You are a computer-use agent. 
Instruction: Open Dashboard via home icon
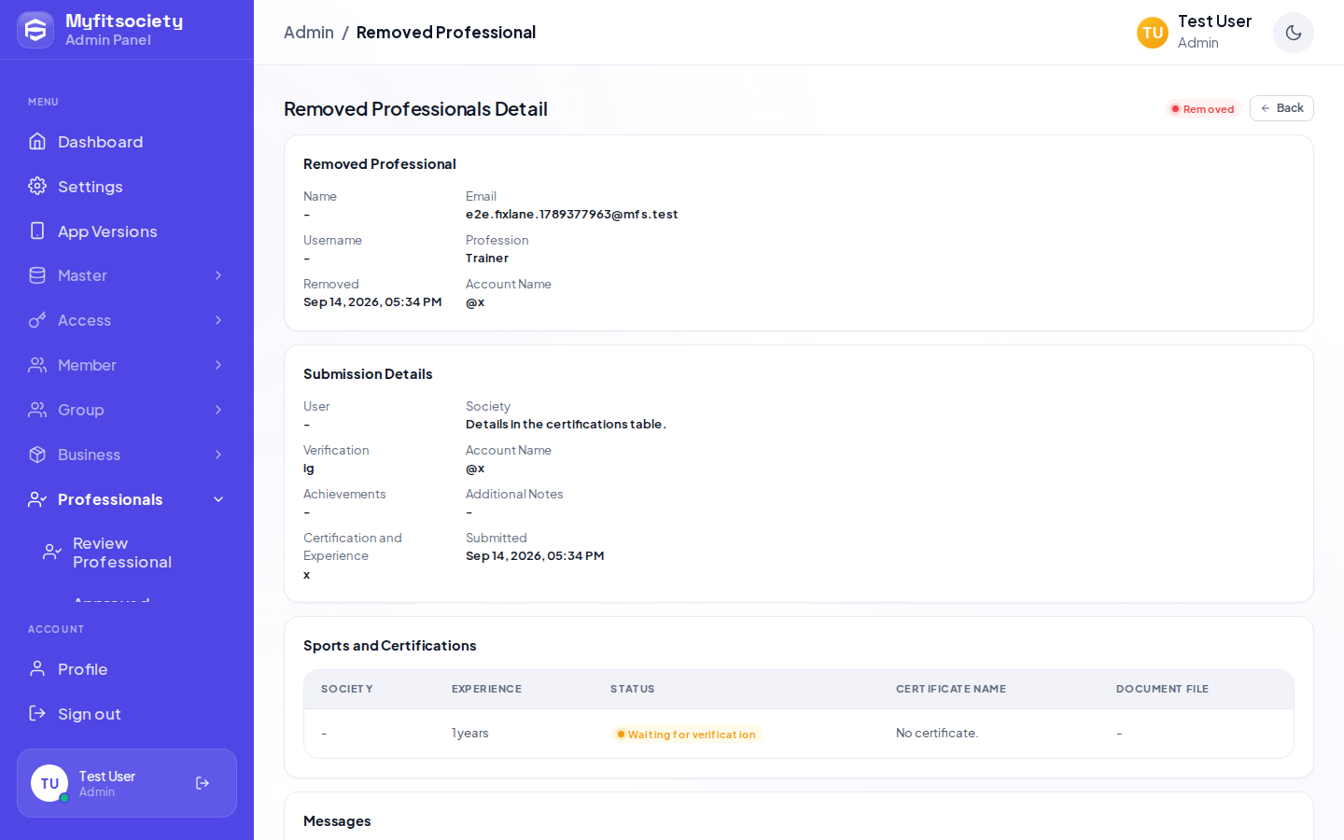[37, 141]
